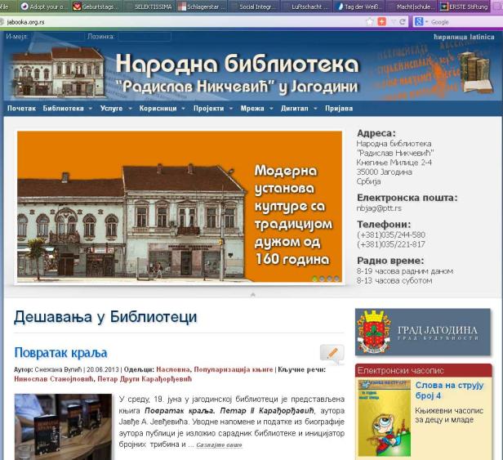This screenshot has width=503, height=460.
Task: Open the 'Повратак краља' article title
Action: pos(60,353)
